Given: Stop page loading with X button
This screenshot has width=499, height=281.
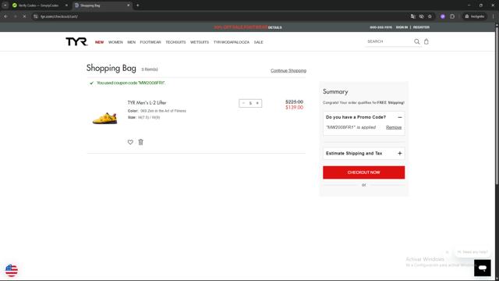Looking at the screenshot, I should coord(24,16).
